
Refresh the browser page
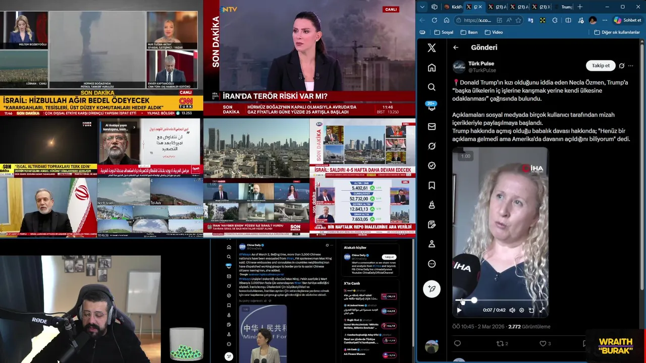435,20
